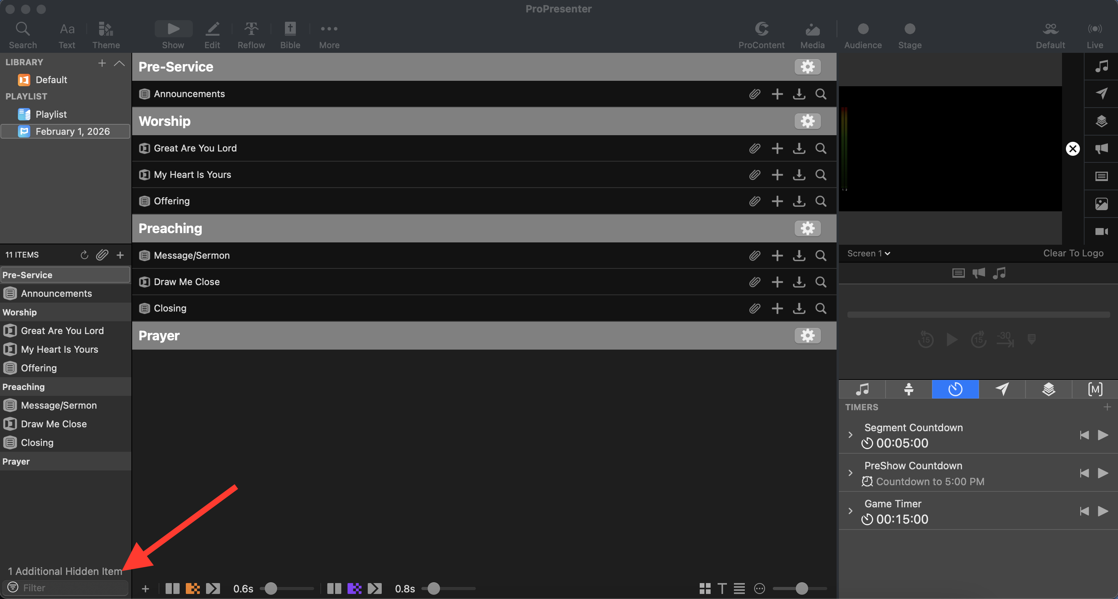Switch to grid view at bottom bar

[x=705, y=589]
